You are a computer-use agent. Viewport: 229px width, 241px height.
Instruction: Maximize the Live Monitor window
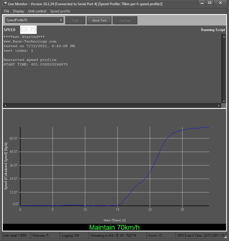(x=210, y=3)
